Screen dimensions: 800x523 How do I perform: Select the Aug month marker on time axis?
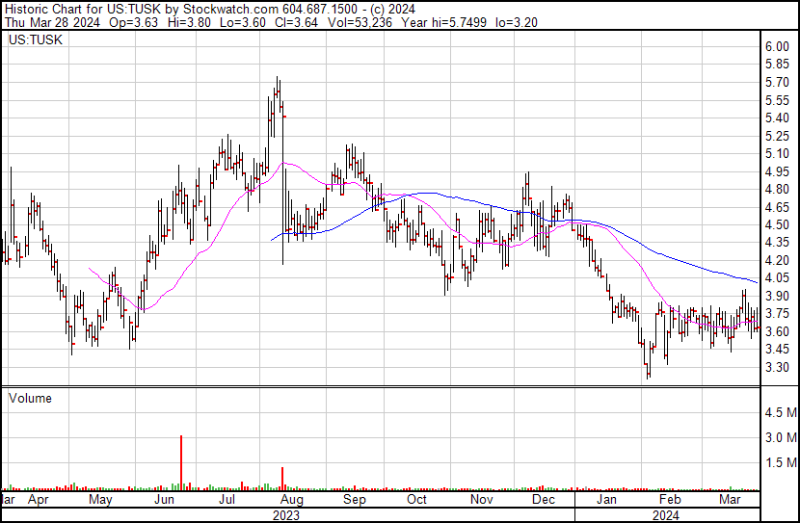(291, 501)
